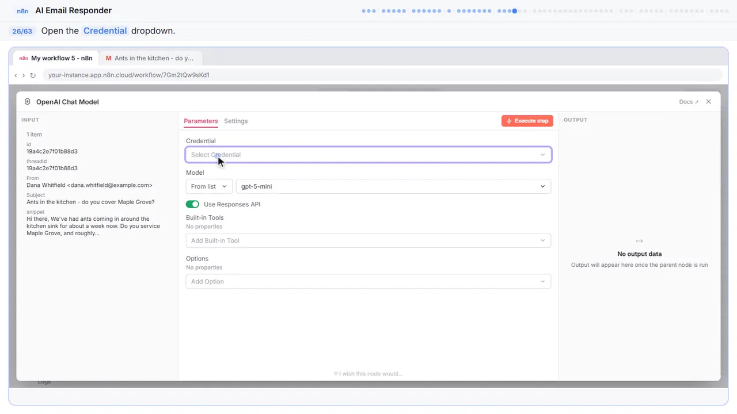
Task: Select the id value 19a4c2e7f01b88d3
Action: 52,151
